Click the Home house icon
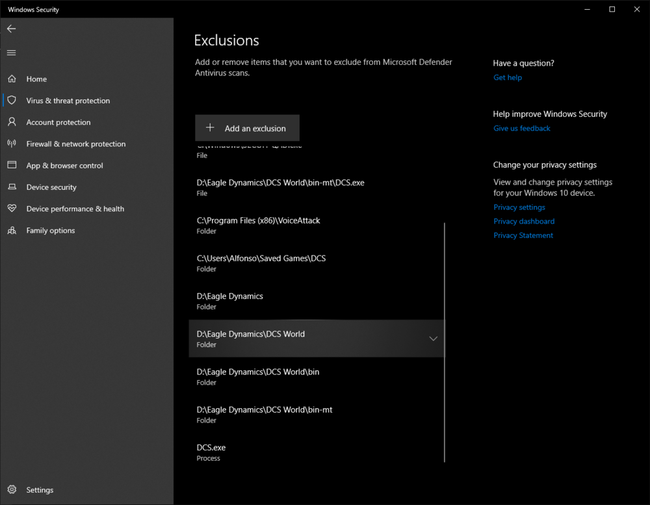The height and width of the screenshot is (505, 650). (12, 79)
